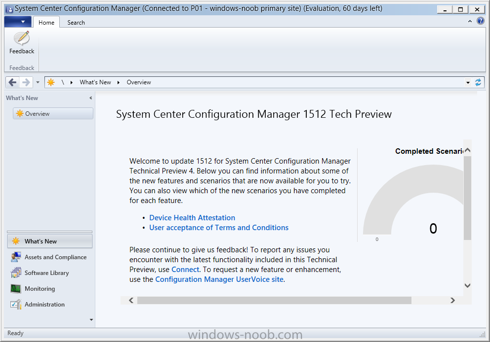Click the Software Library icon
This screenshot has width=490, height=342.
16,273
